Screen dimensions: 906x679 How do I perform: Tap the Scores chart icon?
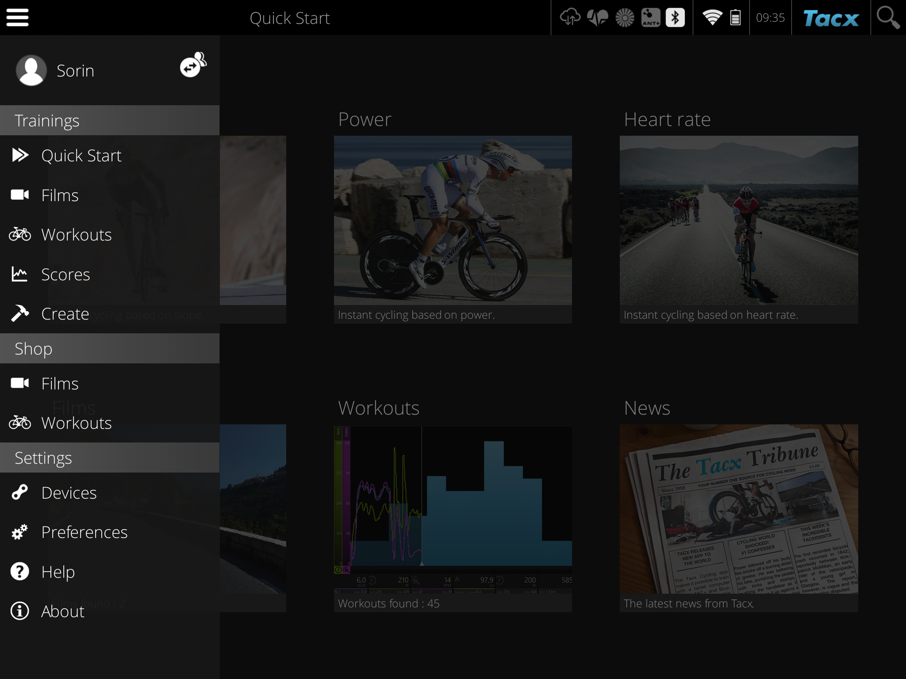pyautogui.click(x=19, y=274)
